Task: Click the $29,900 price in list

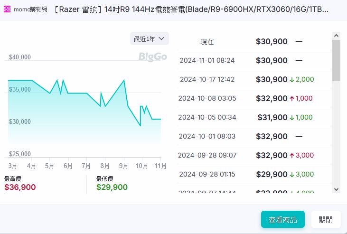Action: tap(272, 174)
